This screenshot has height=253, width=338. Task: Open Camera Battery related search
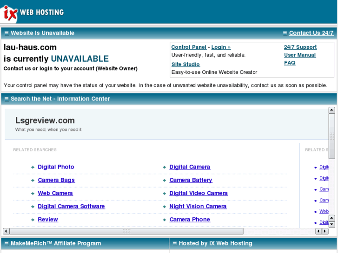click(191, 180)
